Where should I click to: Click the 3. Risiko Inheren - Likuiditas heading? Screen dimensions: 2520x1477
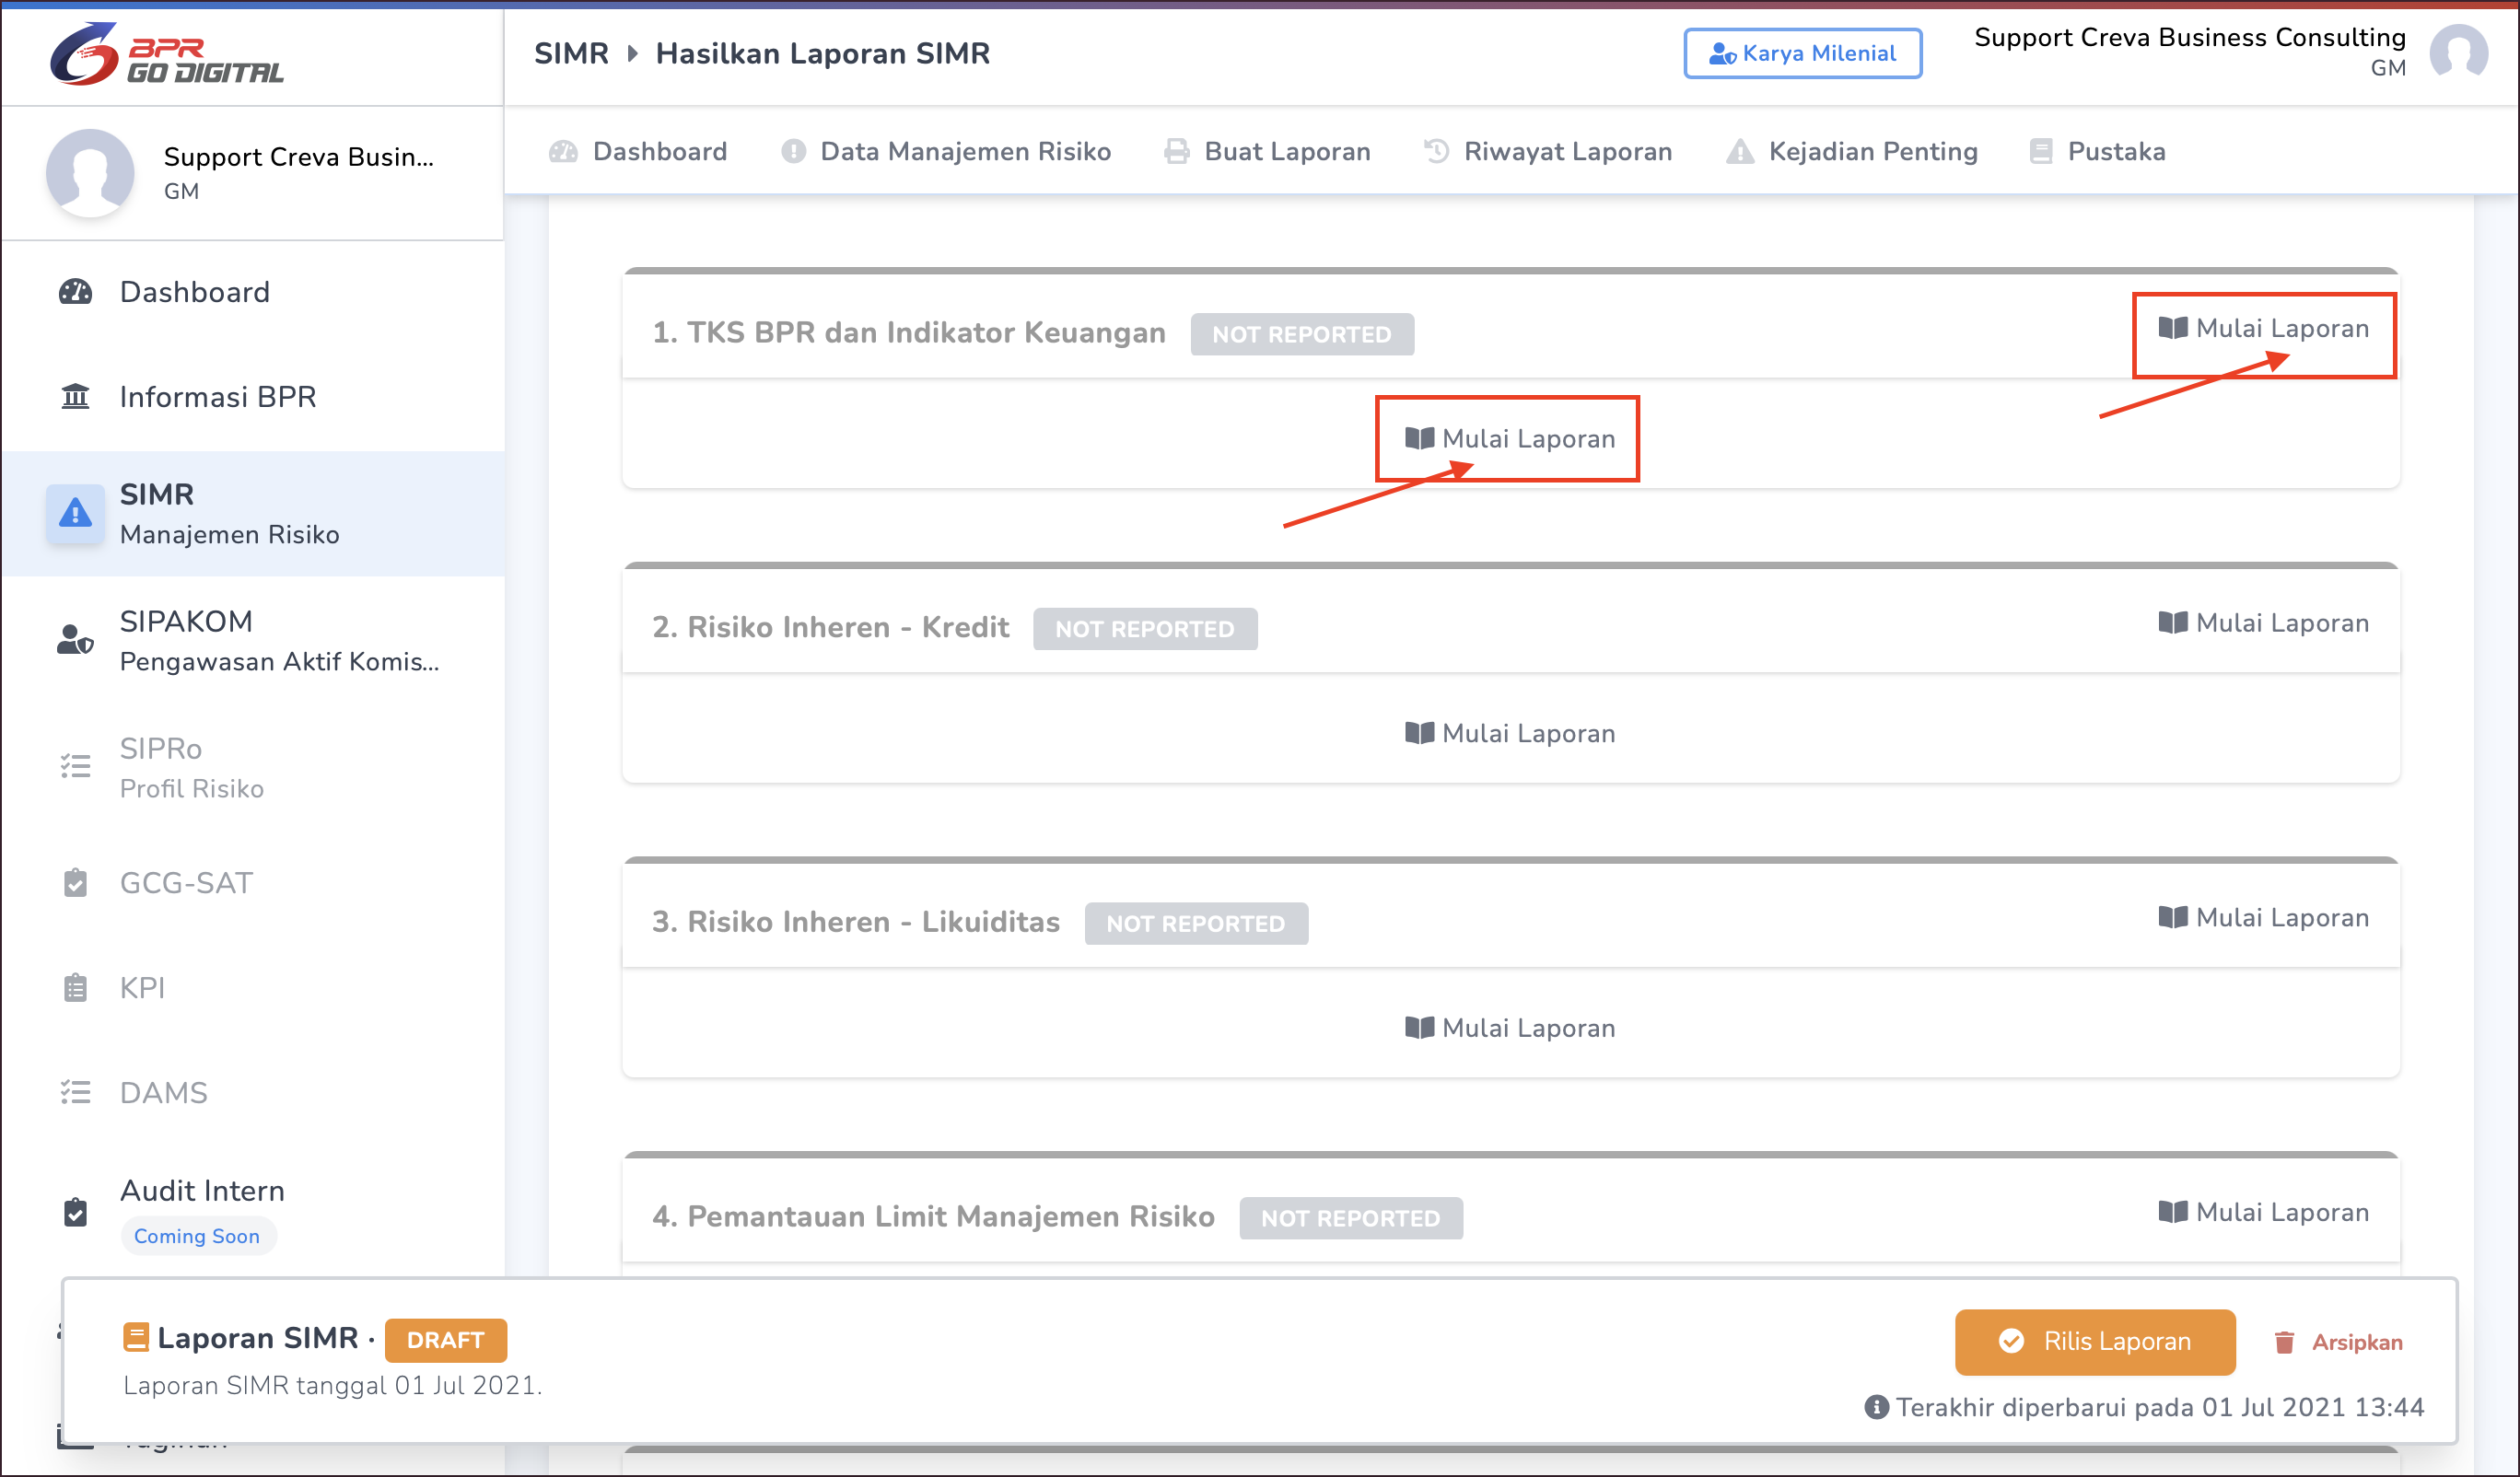[856, 921]
